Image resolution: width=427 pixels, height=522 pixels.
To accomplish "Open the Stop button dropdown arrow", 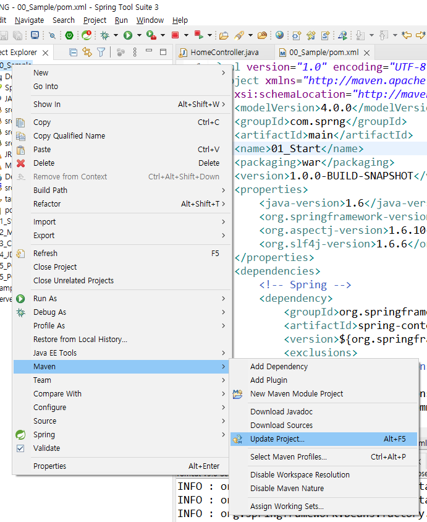I will tap(186, 35).
